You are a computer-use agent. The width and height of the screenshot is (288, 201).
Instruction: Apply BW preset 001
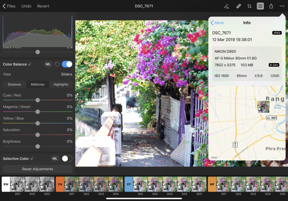click(18, 184)
